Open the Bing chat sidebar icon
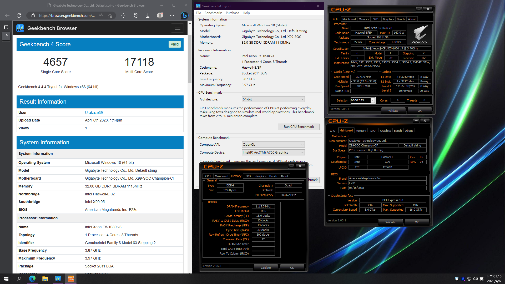 click(184, 16)
